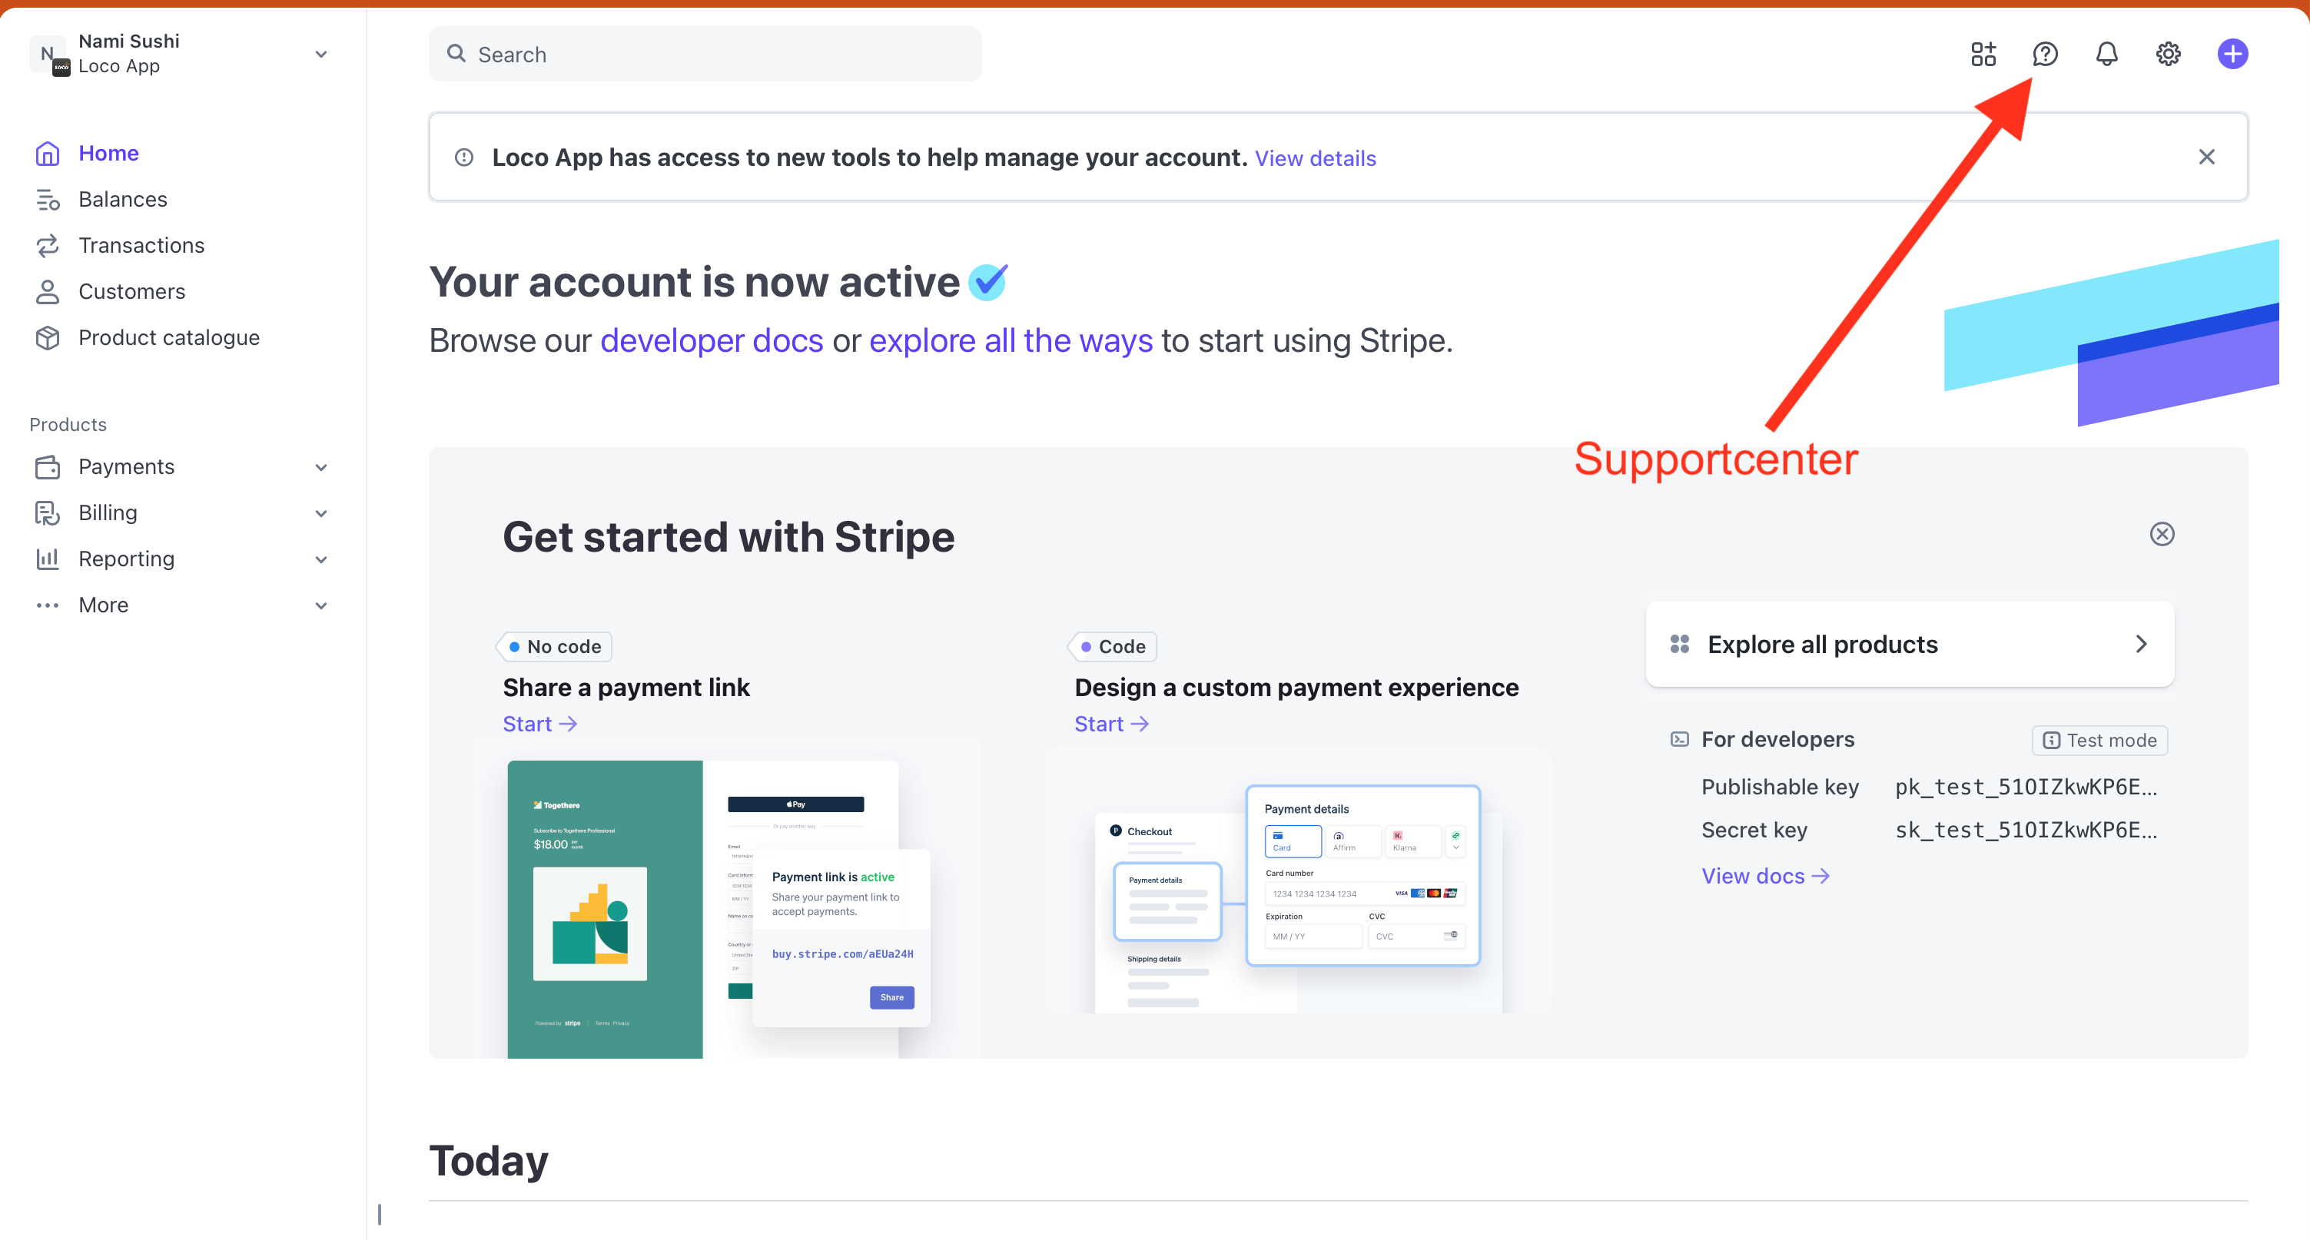Expand the Reporting section
This screenshot has height=1240, width=2310.
pyautogui.click(x=179, y=559)
